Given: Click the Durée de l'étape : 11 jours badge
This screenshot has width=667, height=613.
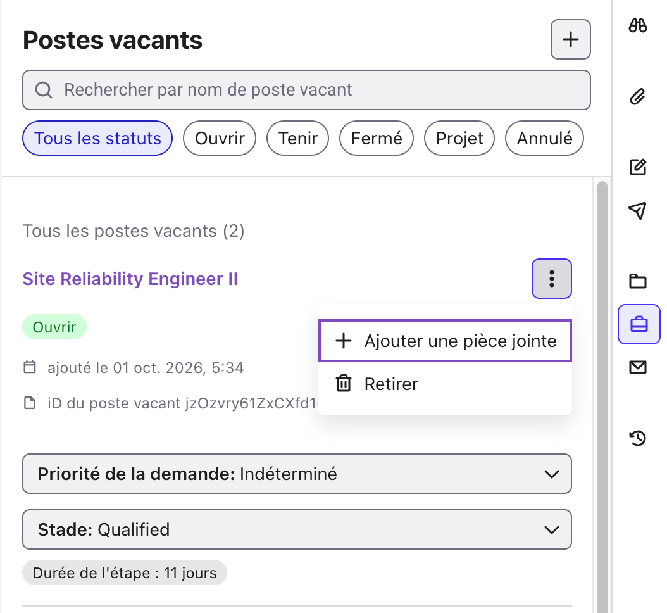Looking at the screenshot, I should pyautogui.click(x=125, y=572).
